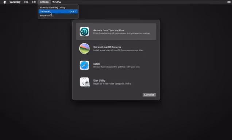Click the Safari compass icon
232x140 pixels.
[84, 65]
